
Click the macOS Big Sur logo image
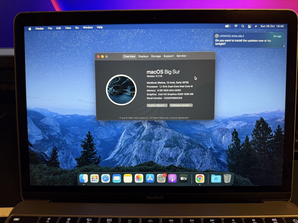click(121, 90)
